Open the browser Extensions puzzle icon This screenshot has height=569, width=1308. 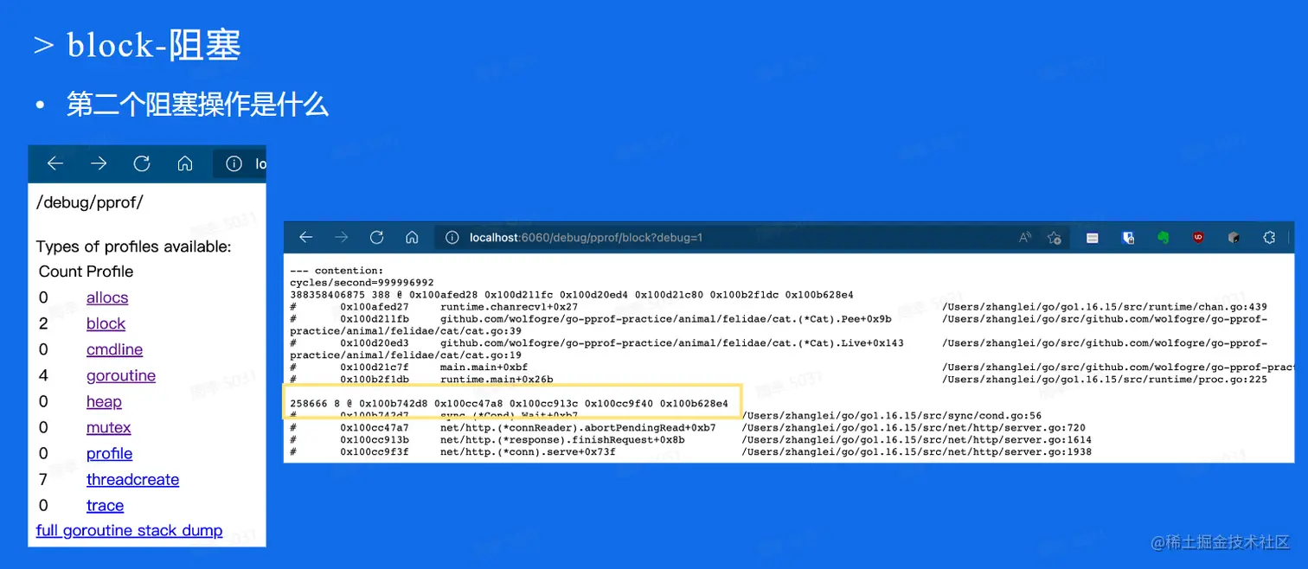click(x=1270, y=237)
